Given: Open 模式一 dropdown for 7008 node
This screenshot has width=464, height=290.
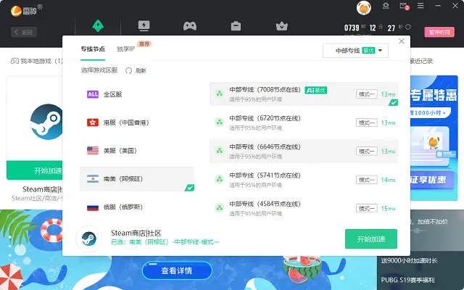Looking at the screenshot, I should pos(367,94).
